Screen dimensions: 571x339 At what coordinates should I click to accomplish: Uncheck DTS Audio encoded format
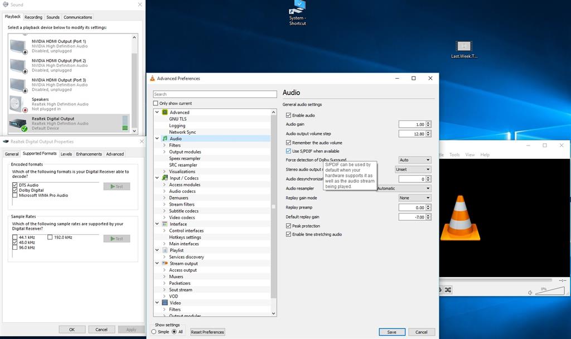pyautogui.click(x=15, y=185)
